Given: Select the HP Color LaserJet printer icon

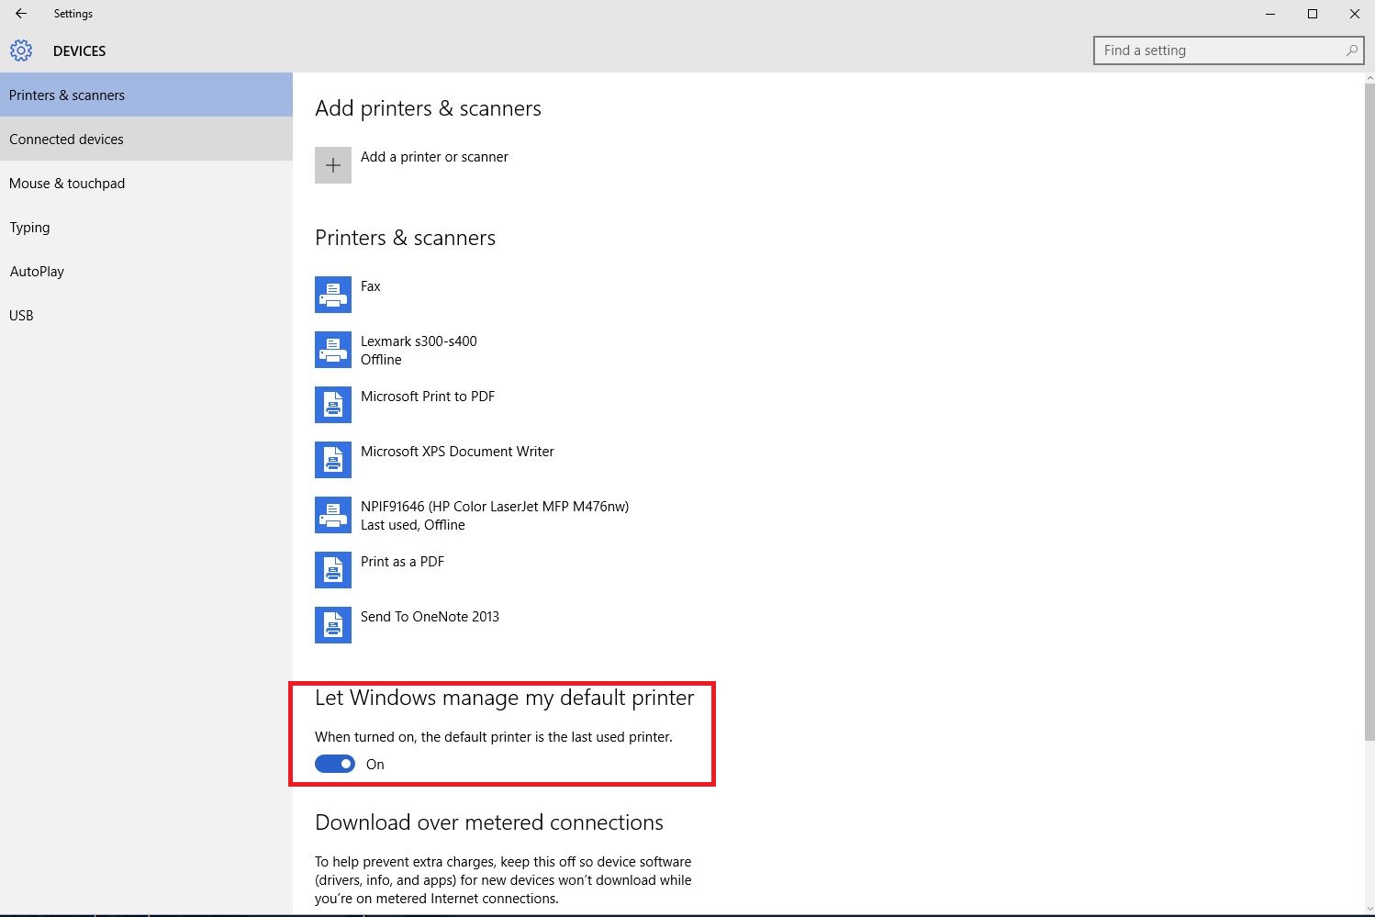Looking at the screenshot, I should [332, 515].
